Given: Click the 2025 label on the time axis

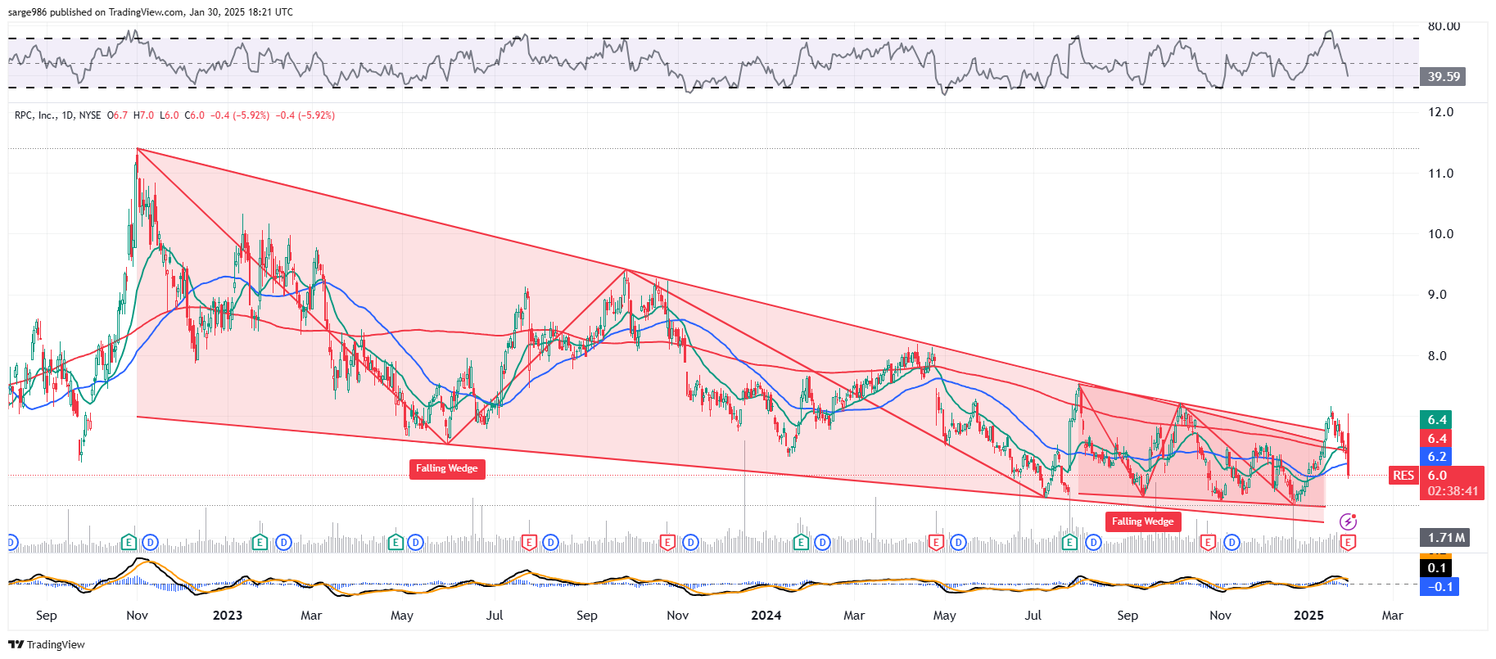Looking at the screenshot, I should point(1308,616).
